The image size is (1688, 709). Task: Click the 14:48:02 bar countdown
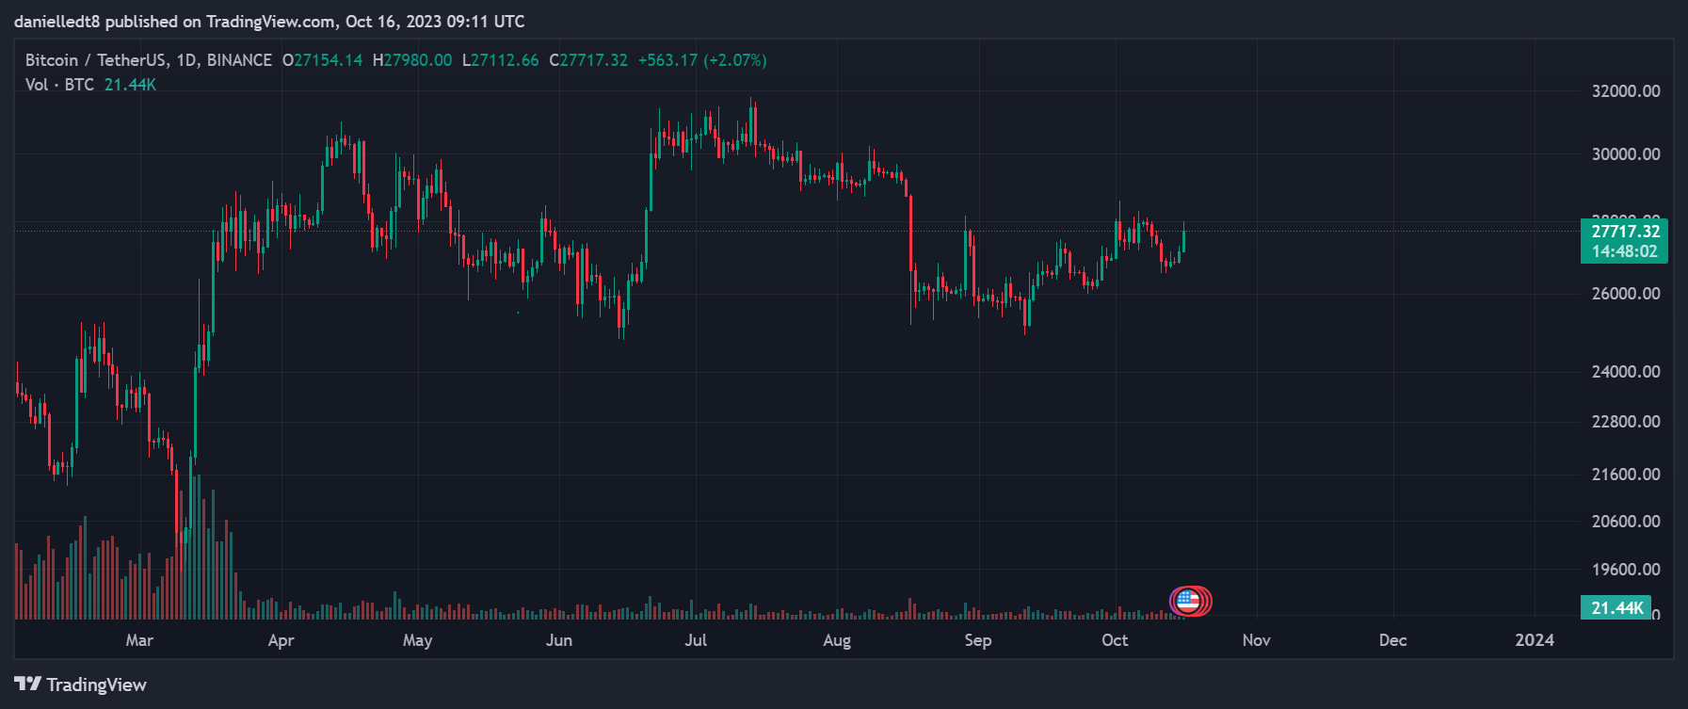click(1625, 251)
